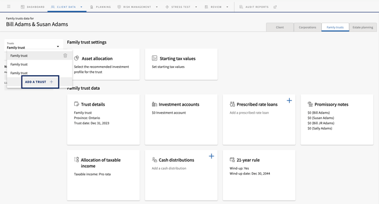
Task: Click the Review checklist icon
Action: [206, 7]
